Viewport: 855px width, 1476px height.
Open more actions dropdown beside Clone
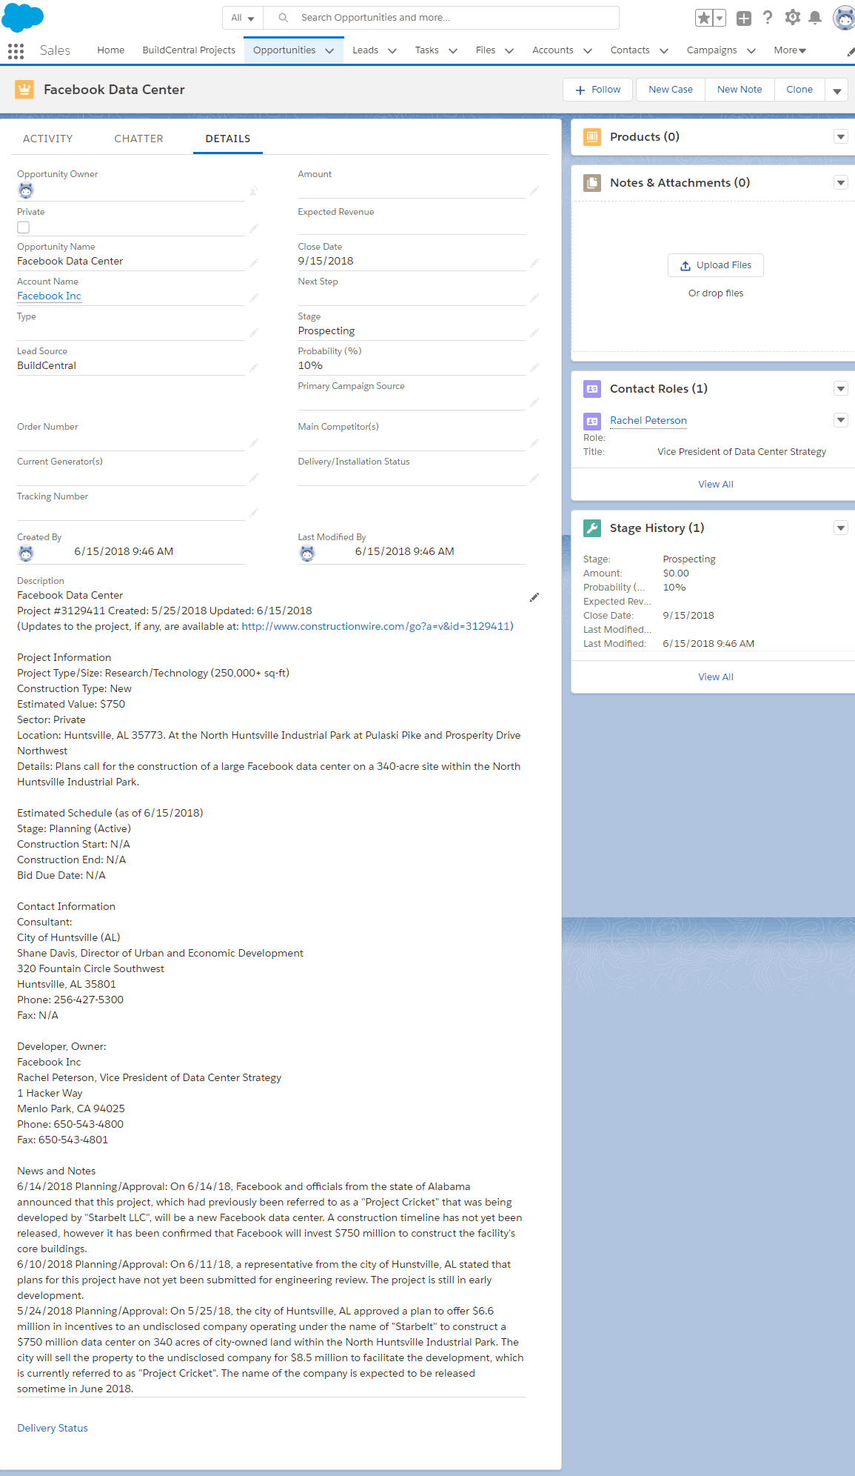tap(837, 90)
